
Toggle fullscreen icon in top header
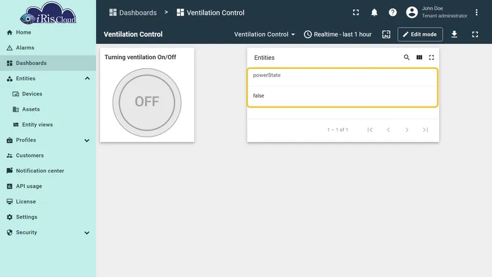(x=355, y=12)
